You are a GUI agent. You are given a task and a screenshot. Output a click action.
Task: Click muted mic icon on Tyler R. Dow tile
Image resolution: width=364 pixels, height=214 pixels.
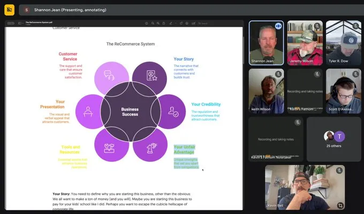coord(355,26)
